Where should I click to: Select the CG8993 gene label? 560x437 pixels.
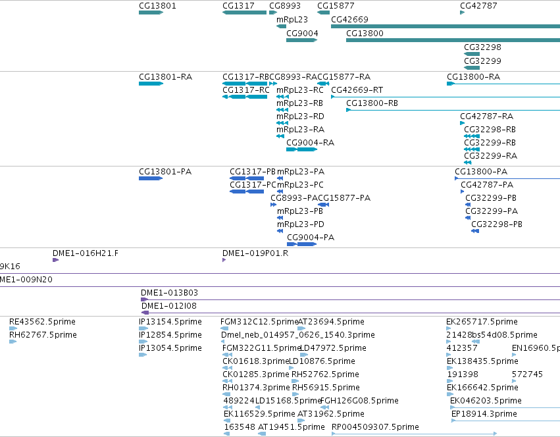click(285, 6)
